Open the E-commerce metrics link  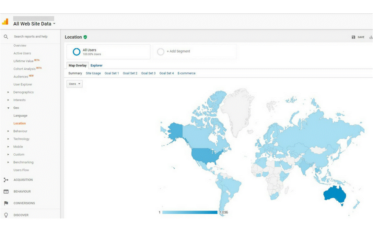[186, 74]
